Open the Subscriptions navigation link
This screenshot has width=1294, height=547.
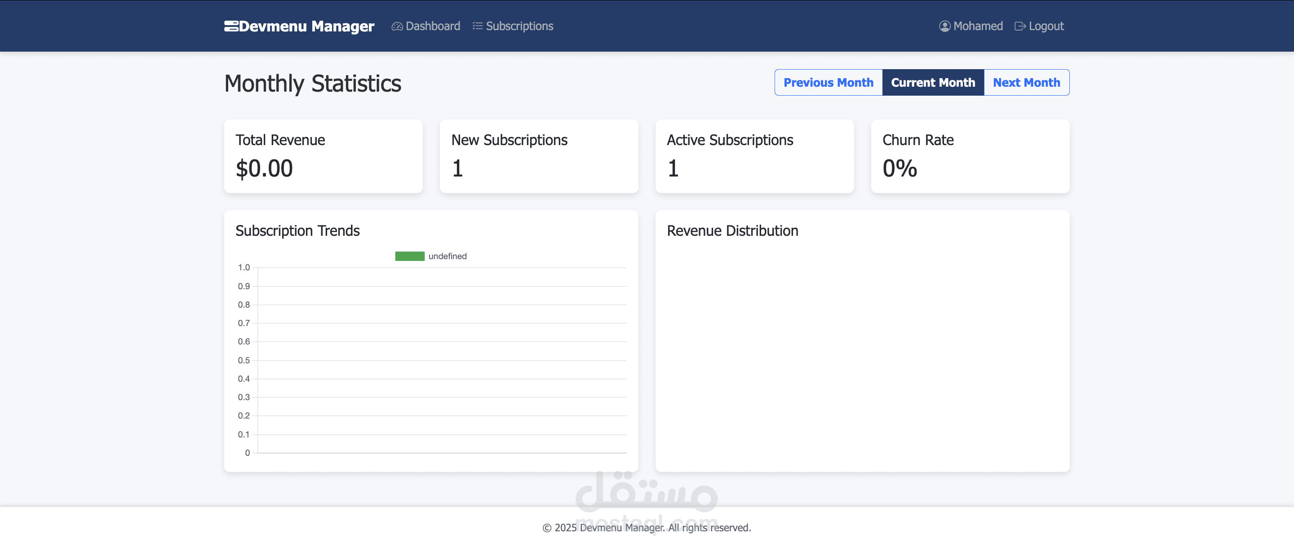pyautogui.click(x=512, y=26)
